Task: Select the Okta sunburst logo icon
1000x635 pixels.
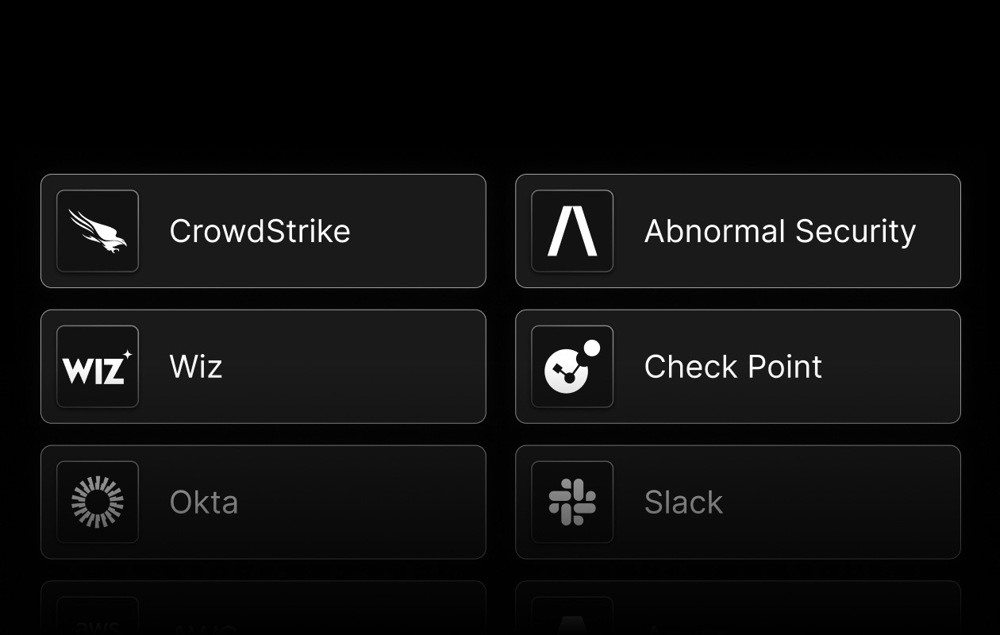Action: point(98,502)
